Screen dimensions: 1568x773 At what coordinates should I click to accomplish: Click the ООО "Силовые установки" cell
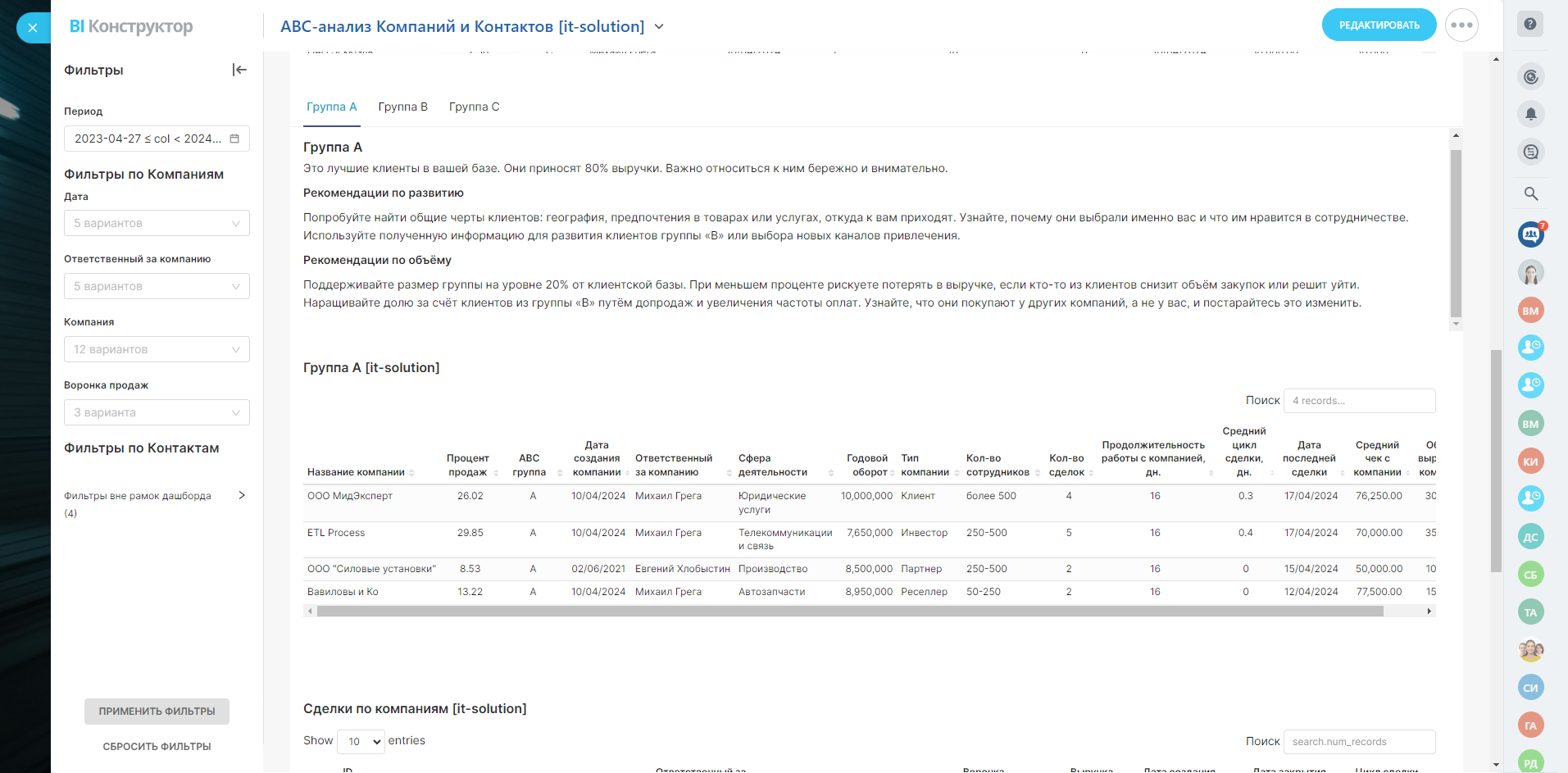pos(371,569)
